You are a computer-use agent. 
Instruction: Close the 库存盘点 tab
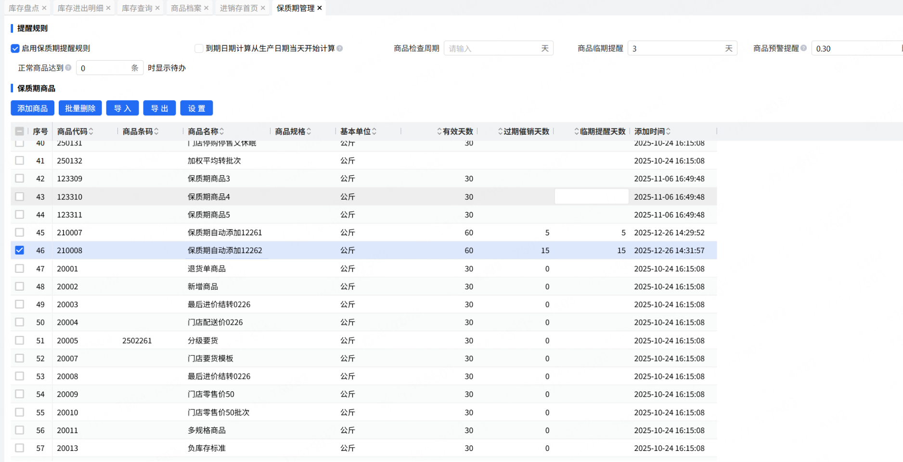pos(44,8)
